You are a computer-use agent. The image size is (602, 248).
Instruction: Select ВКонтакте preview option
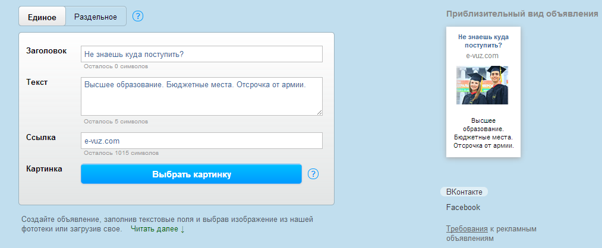[464, 192]
